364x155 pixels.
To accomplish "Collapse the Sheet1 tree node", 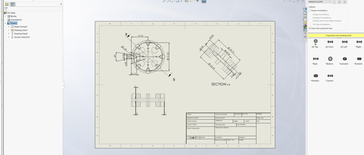I will coord(6,23).
